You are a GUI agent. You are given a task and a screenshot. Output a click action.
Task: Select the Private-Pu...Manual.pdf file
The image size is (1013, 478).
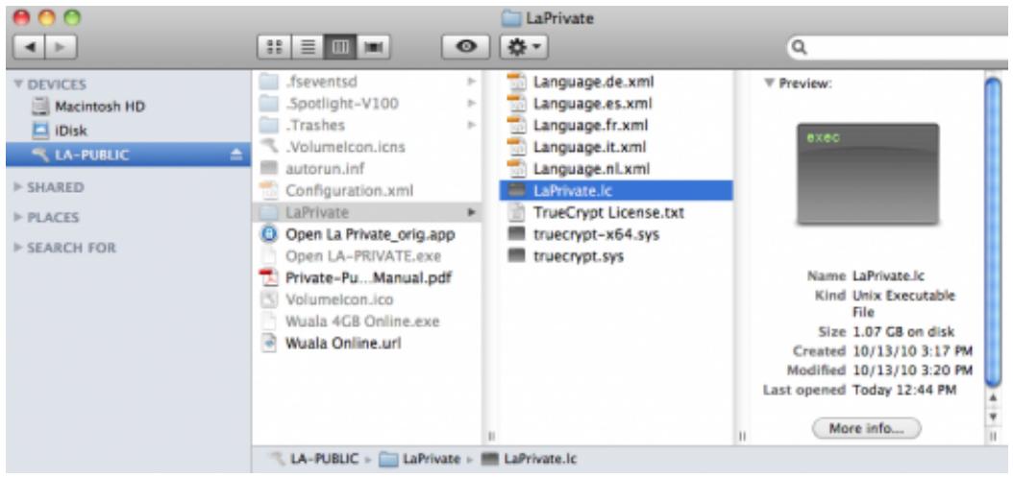(x=367, y=278)
